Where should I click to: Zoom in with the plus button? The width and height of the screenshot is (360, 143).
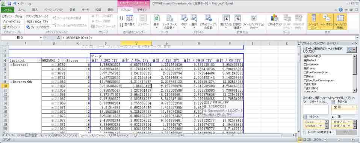(x=352, y=139)
